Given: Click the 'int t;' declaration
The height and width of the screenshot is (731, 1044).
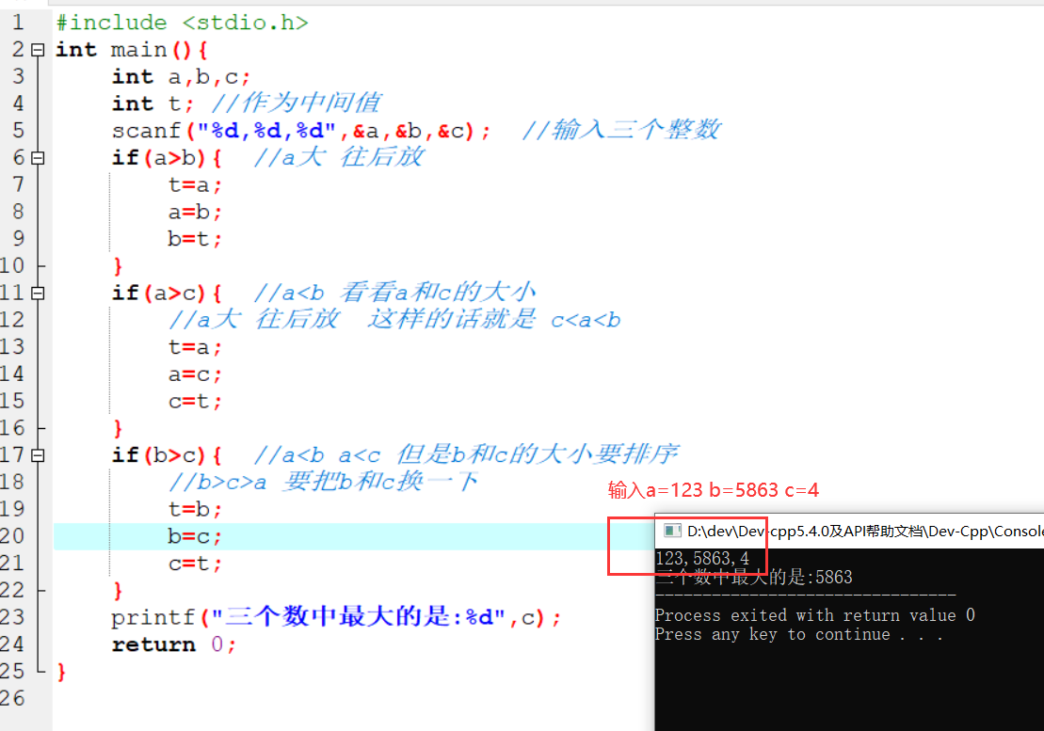Looking at the screenshot, I should coord(153,103).
